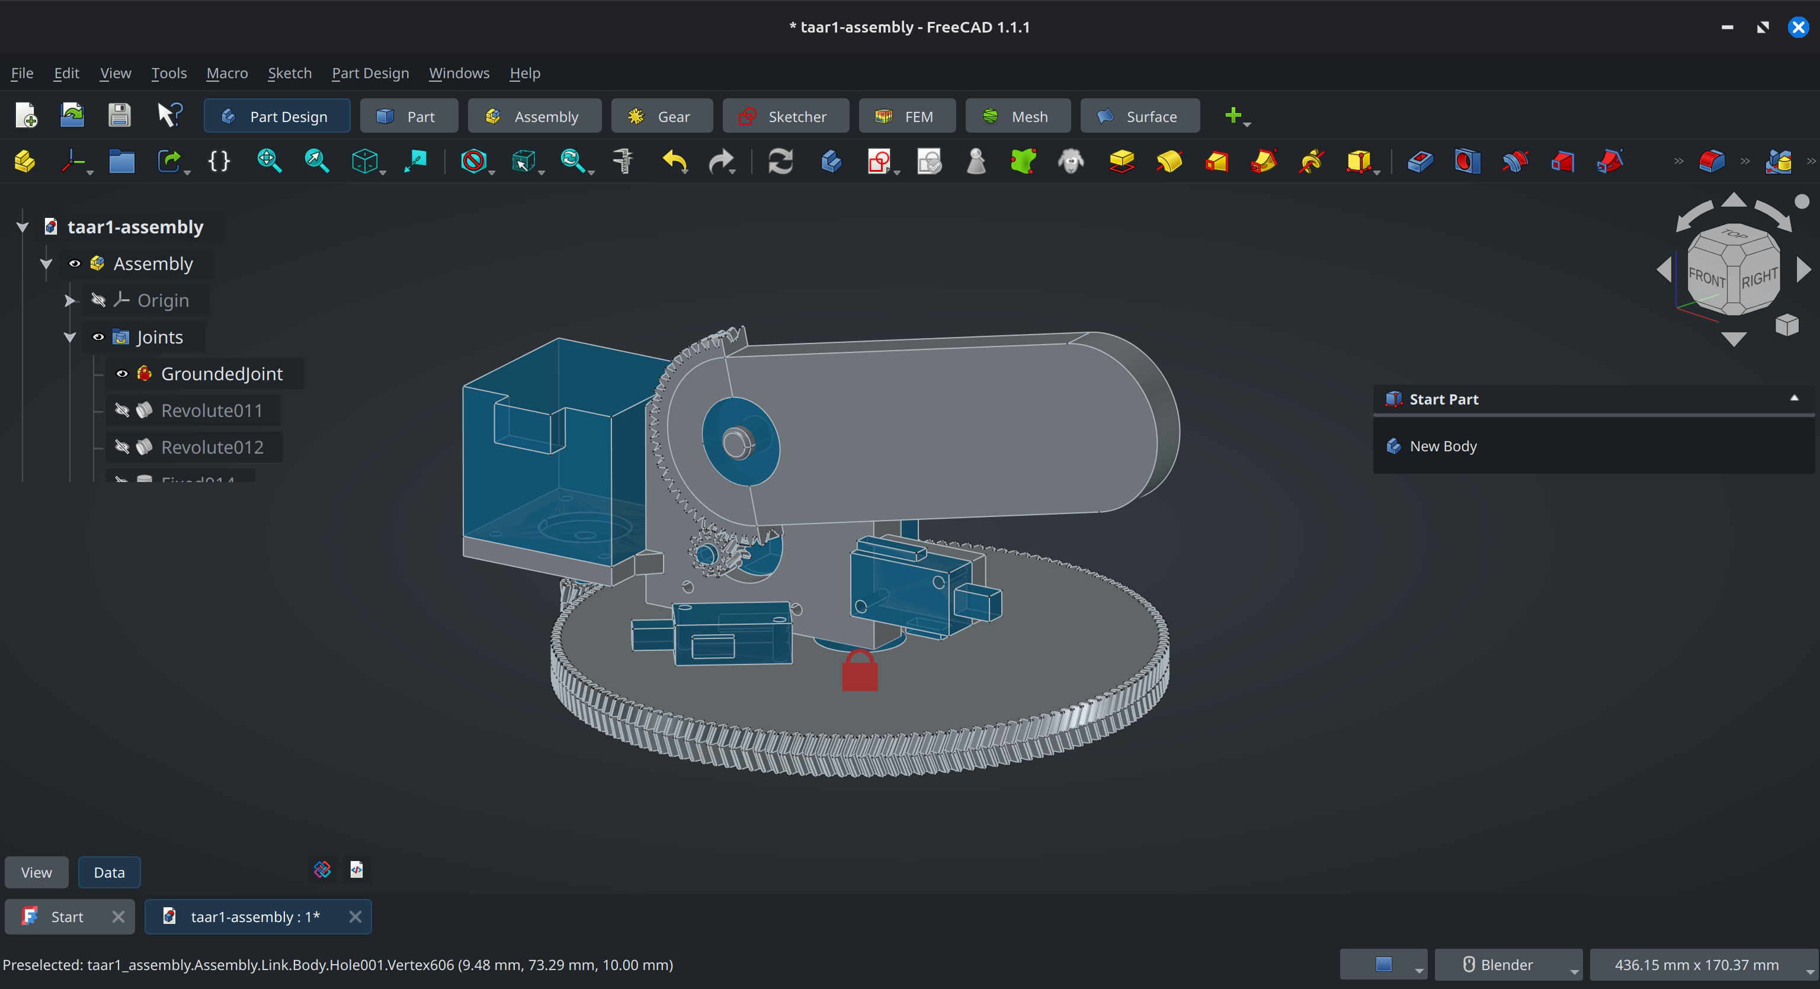Save the document with the floppy icon

click(x=120, y=115)
